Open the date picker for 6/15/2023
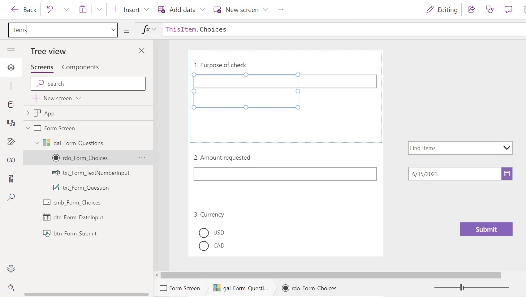The image size is (526, 297). point(506,174)
